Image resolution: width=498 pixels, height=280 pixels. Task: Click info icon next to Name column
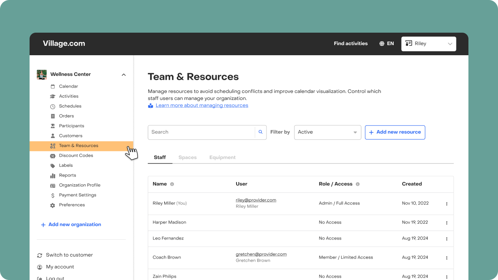coord(172,184)
